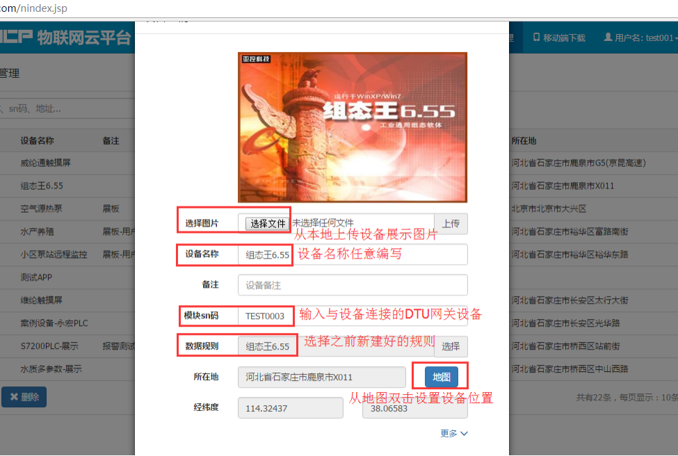Screen dimensions: 678x456
Task: Click the latitude field showing 38.06583
Action: (415, 408)
